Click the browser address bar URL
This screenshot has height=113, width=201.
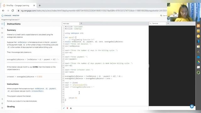click(94, 11)
